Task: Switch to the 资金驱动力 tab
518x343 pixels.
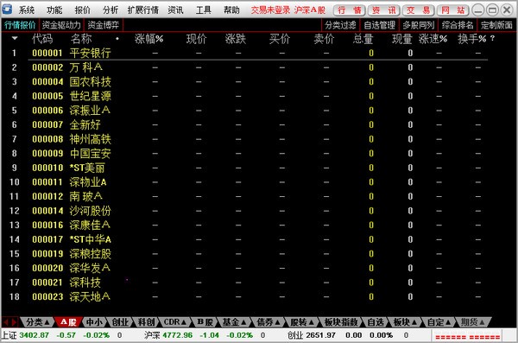Action: (61, 25)
